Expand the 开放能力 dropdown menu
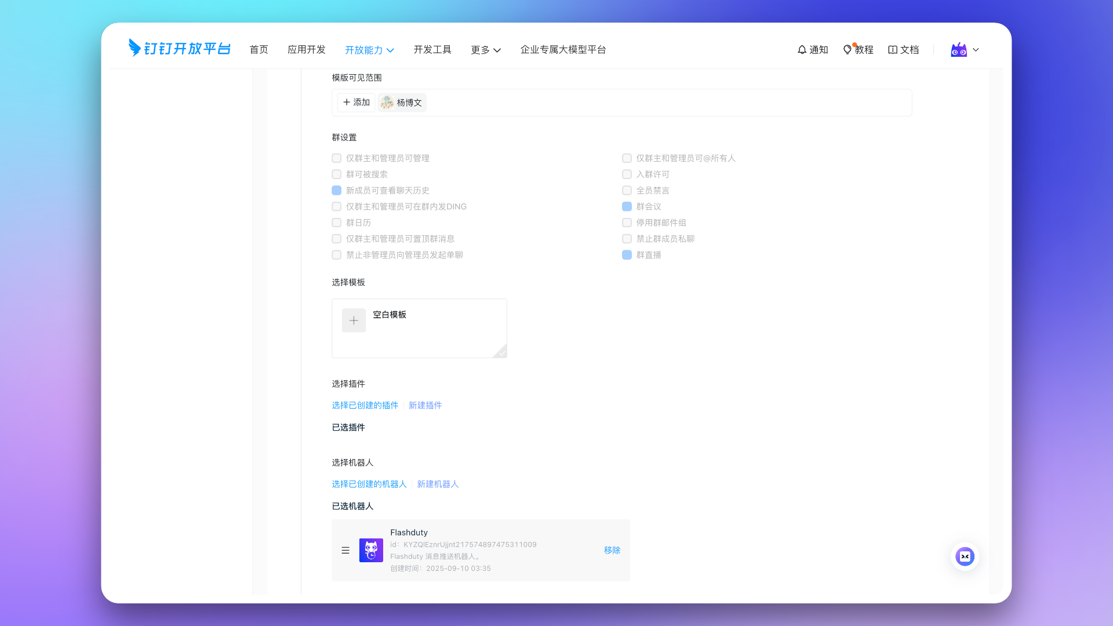Image resolution: width=1113 pixels, height=626 pixels. click(x=369, y=50)
